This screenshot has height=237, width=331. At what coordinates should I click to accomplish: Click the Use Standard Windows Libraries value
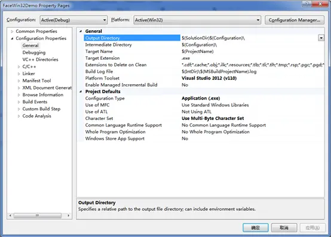pos(215,105)
